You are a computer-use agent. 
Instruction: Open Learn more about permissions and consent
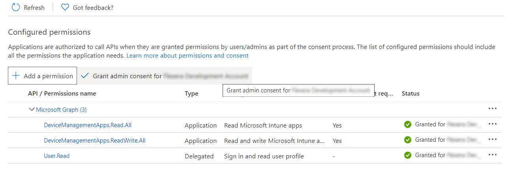coord(187,56)
